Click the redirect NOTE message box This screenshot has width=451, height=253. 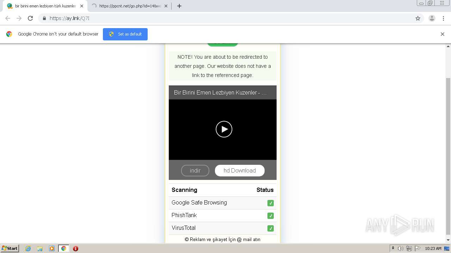click(x=223, y=66)
